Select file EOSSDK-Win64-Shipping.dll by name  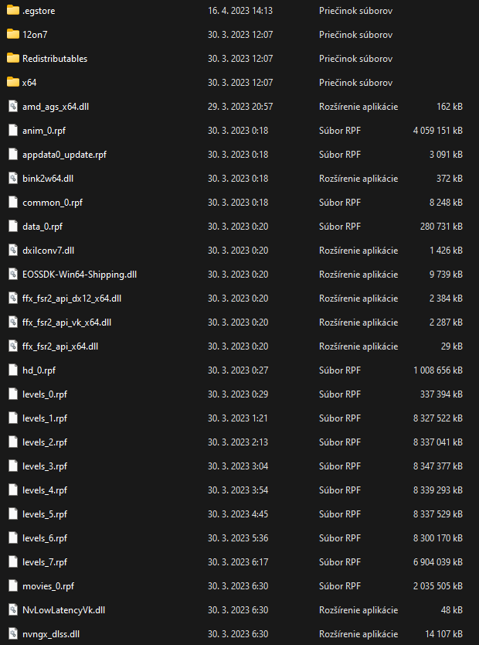[x=80, y=275]
